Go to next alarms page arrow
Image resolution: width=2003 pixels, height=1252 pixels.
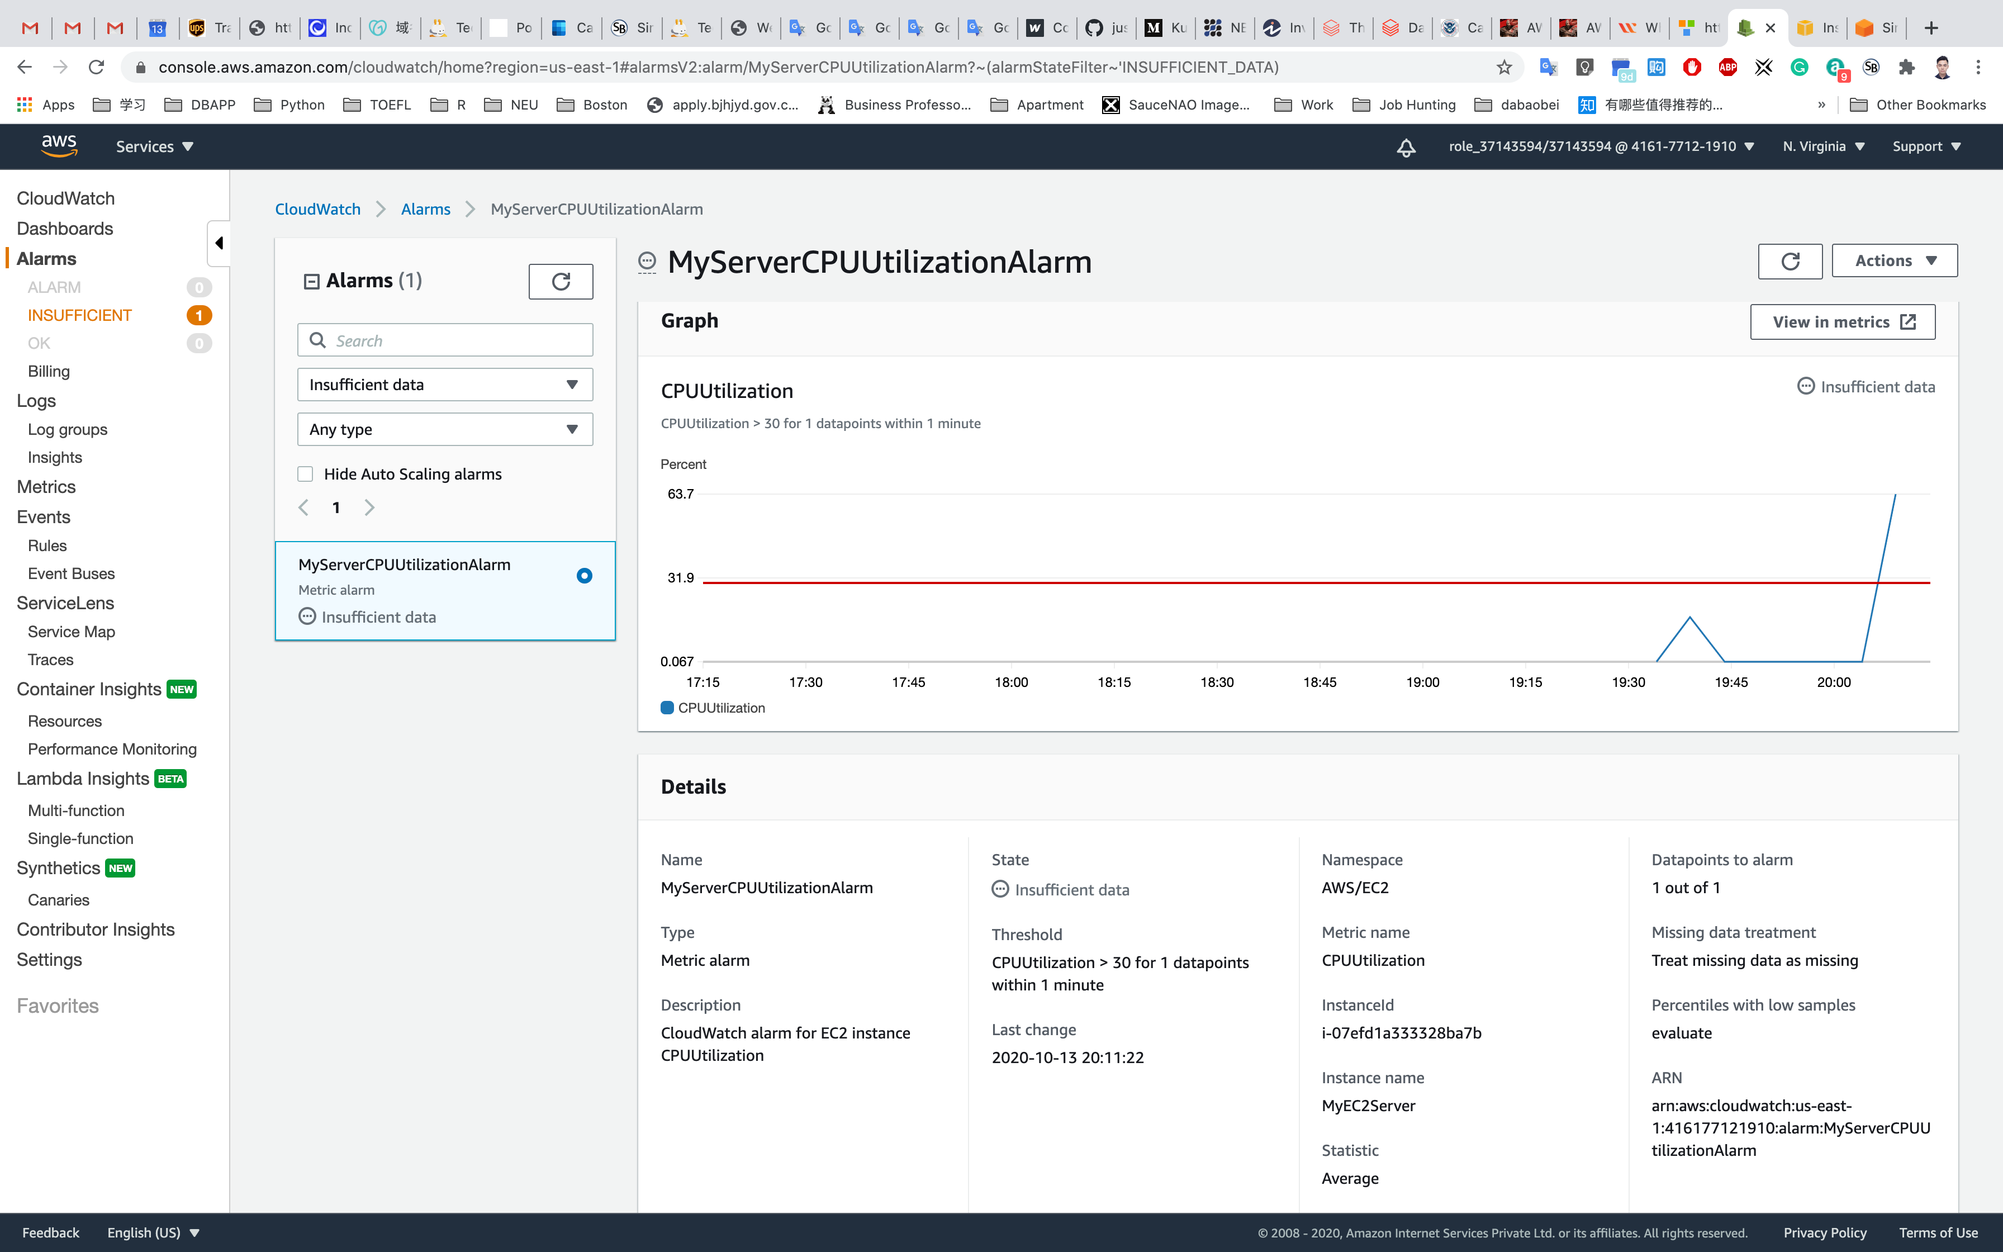pyautogui.click(x=369, y=508)
